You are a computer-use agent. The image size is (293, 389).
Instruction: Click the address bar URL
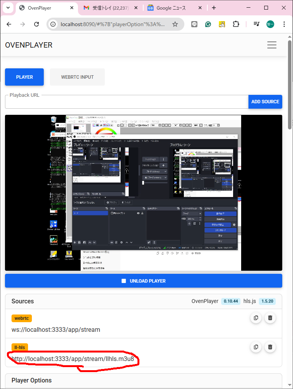(x=113, y=24)
